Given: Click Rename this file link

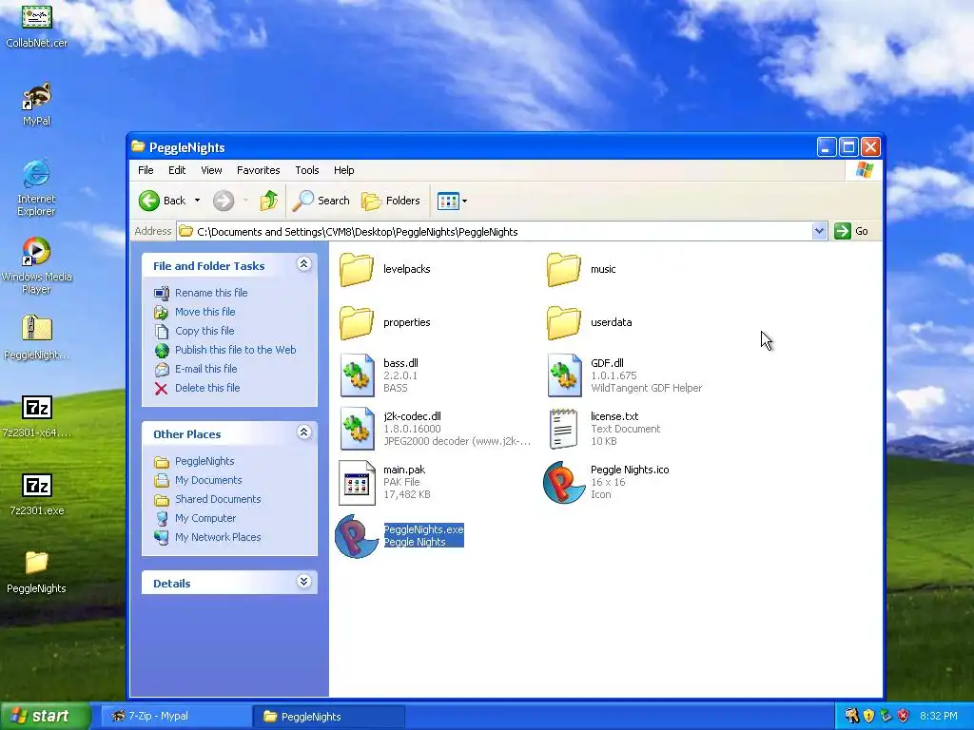Looking at the screenshot, I should click(x=211, y=293).
